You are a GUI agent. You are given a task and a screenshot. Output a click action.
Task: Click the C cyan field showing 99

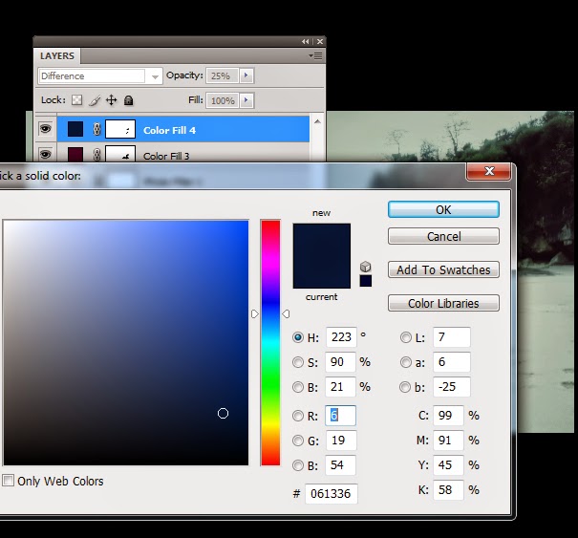448,416
